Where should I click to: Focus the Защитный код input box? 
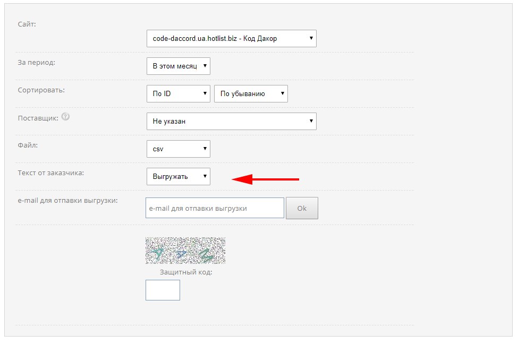[163, 290]
